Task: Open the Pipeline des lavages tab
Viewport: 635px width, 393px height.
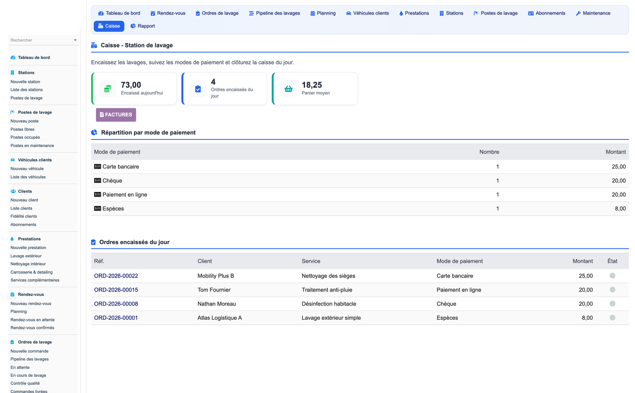Action: coord(274,13)
